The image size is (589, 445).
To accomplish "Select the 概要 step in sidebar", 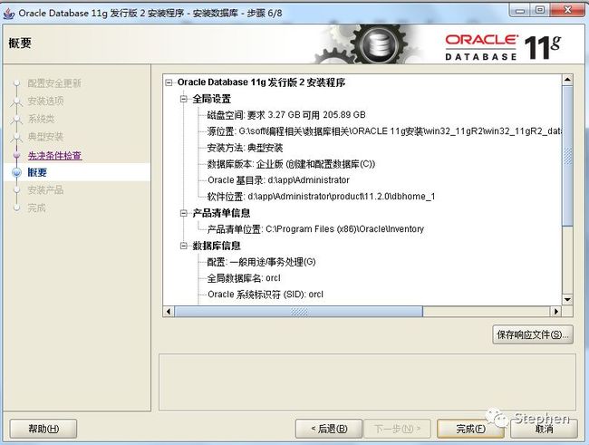I will pyautogui.click(x=37, y=172).
